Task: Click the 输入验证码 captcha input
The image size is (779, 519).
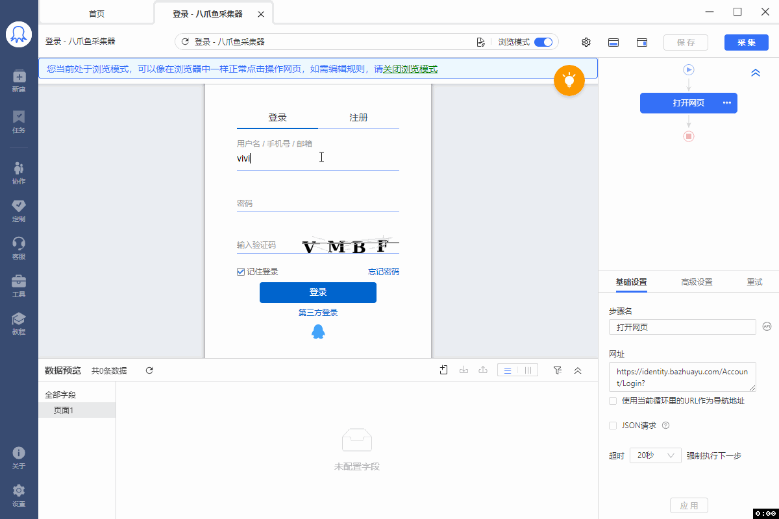Action: (268, 245)
